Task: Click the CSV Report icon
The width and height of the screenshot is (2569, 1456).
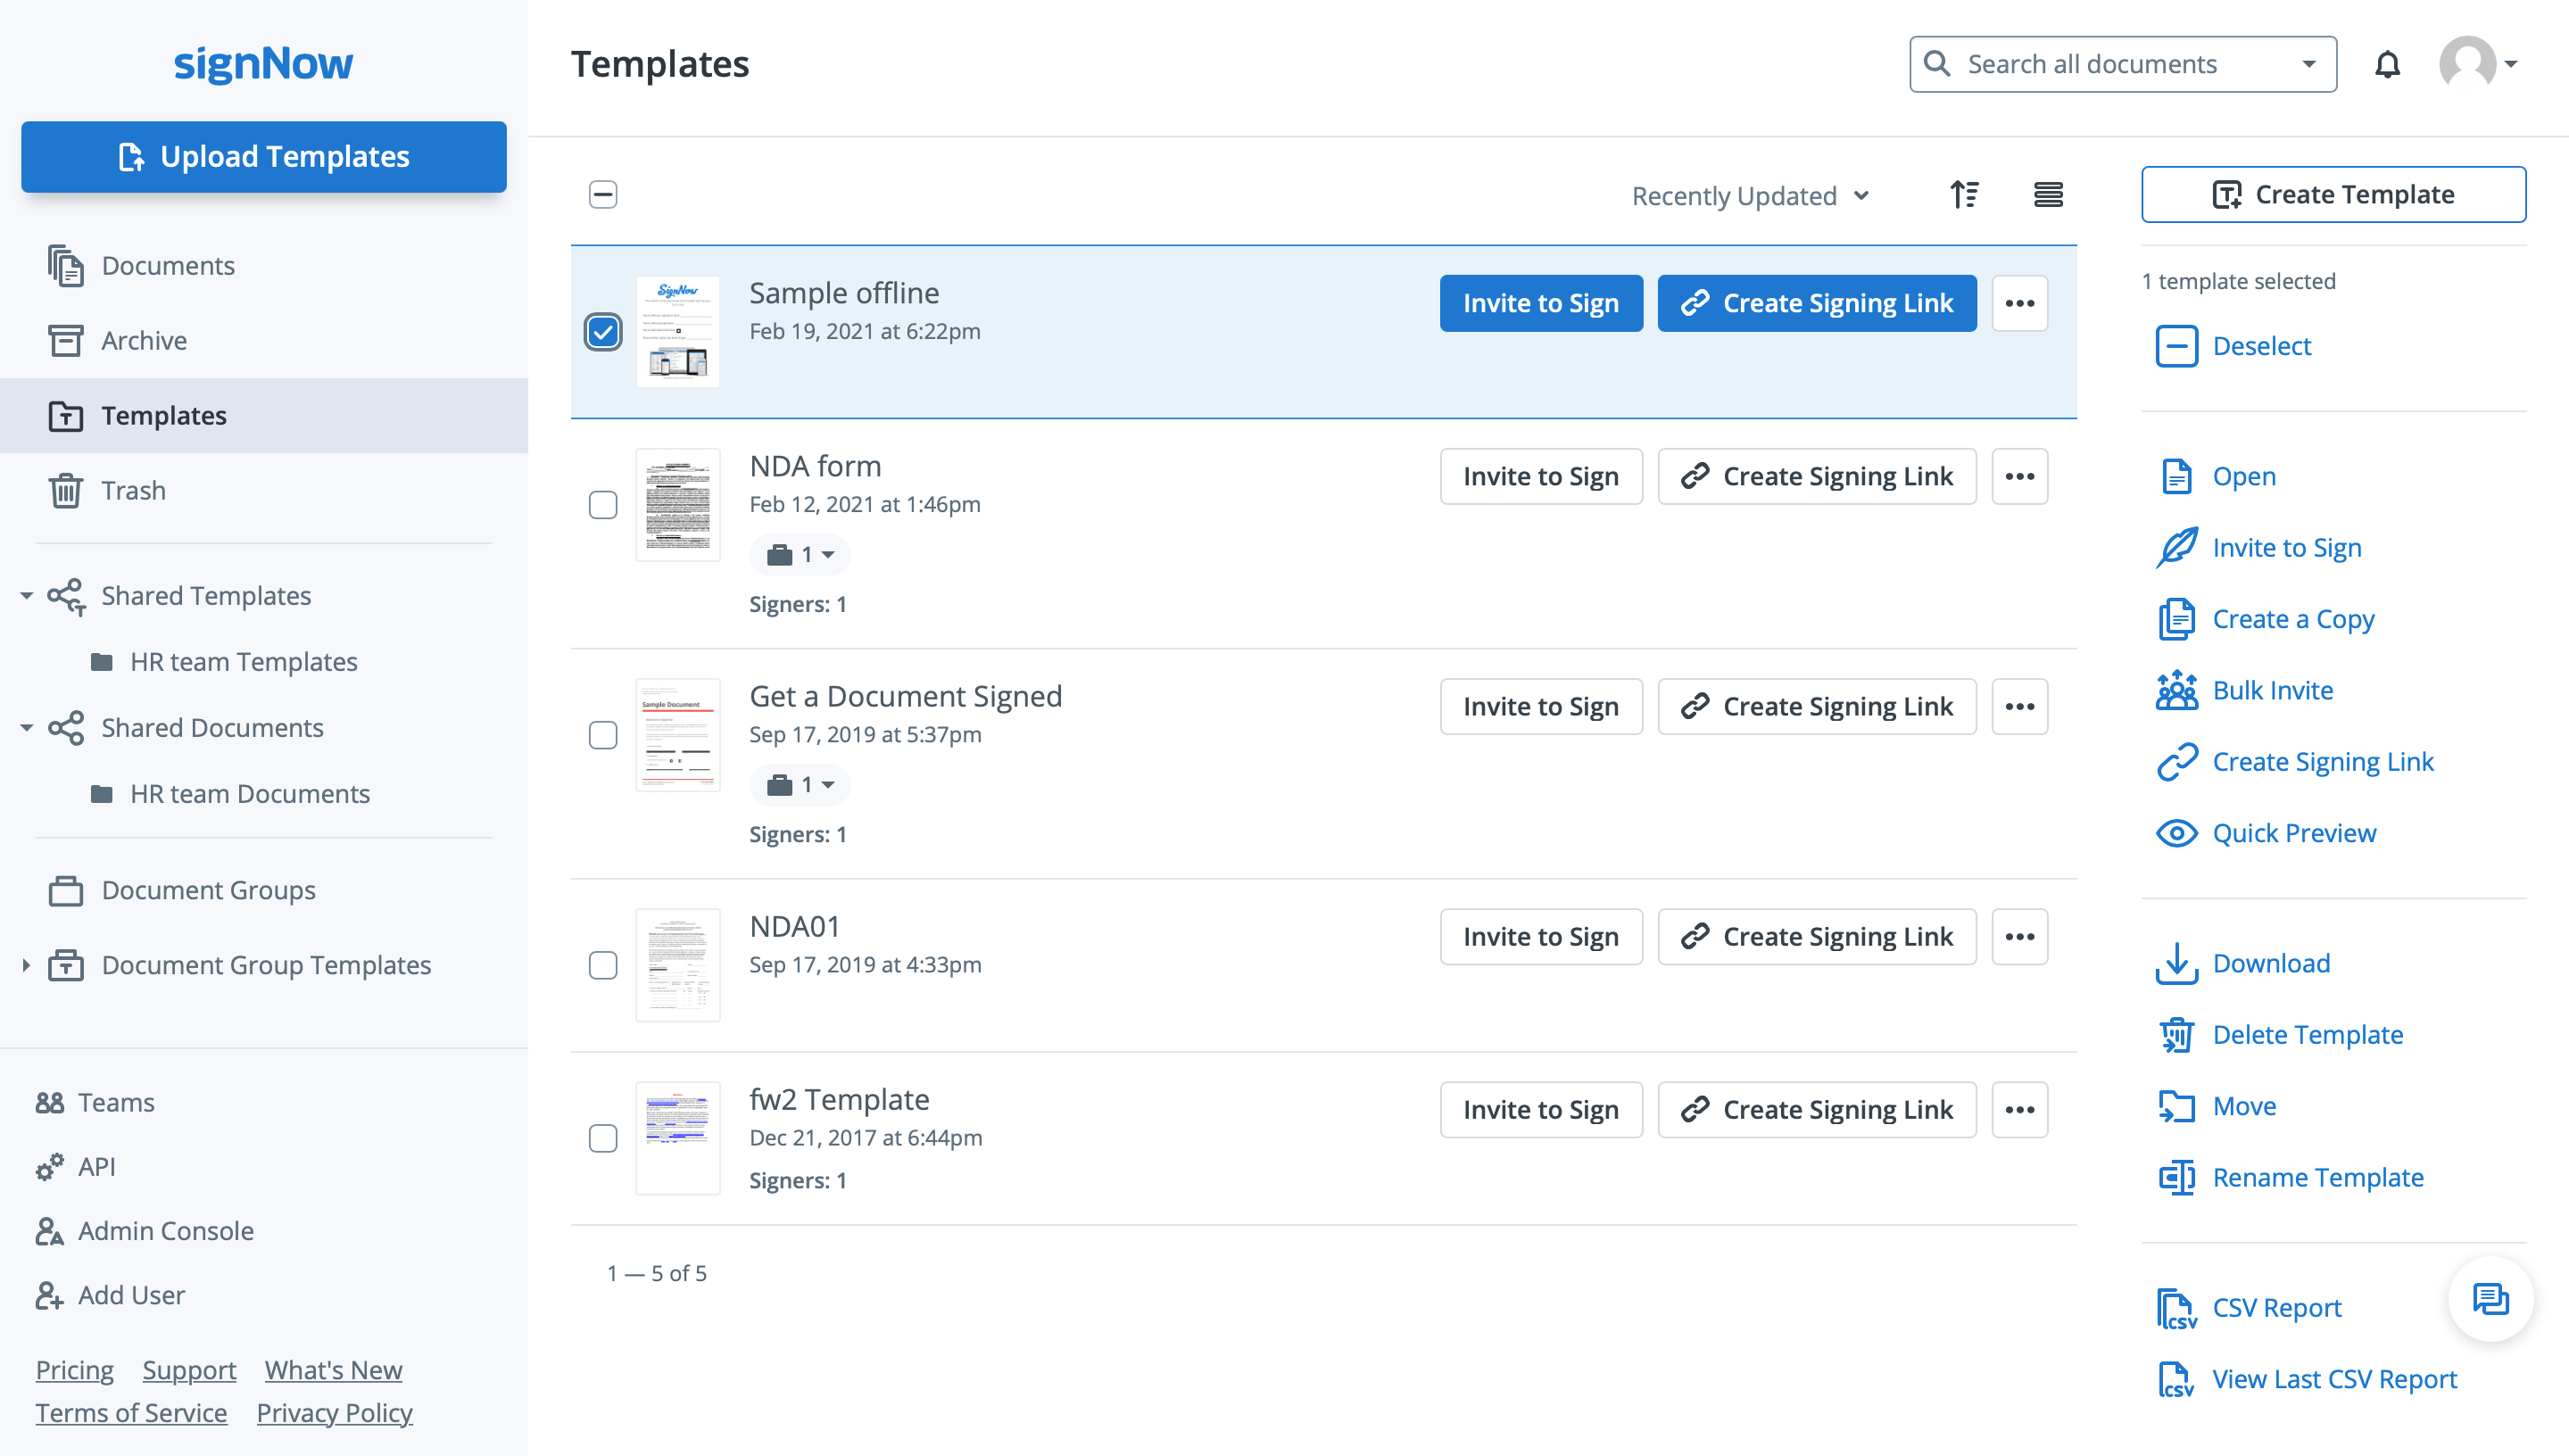Action: click(2179, 1306)
